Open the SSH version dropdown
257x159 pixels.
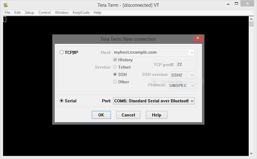(182, 75)
